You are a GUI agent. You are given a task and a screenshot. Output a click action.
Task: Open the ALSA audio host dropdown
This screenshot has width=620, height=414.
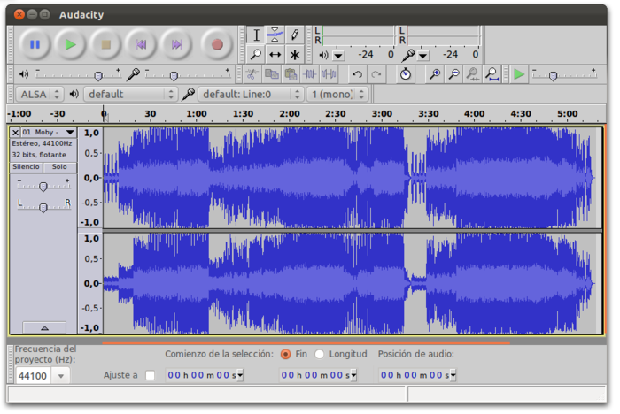pyautogui.click(x=40, y=94)
